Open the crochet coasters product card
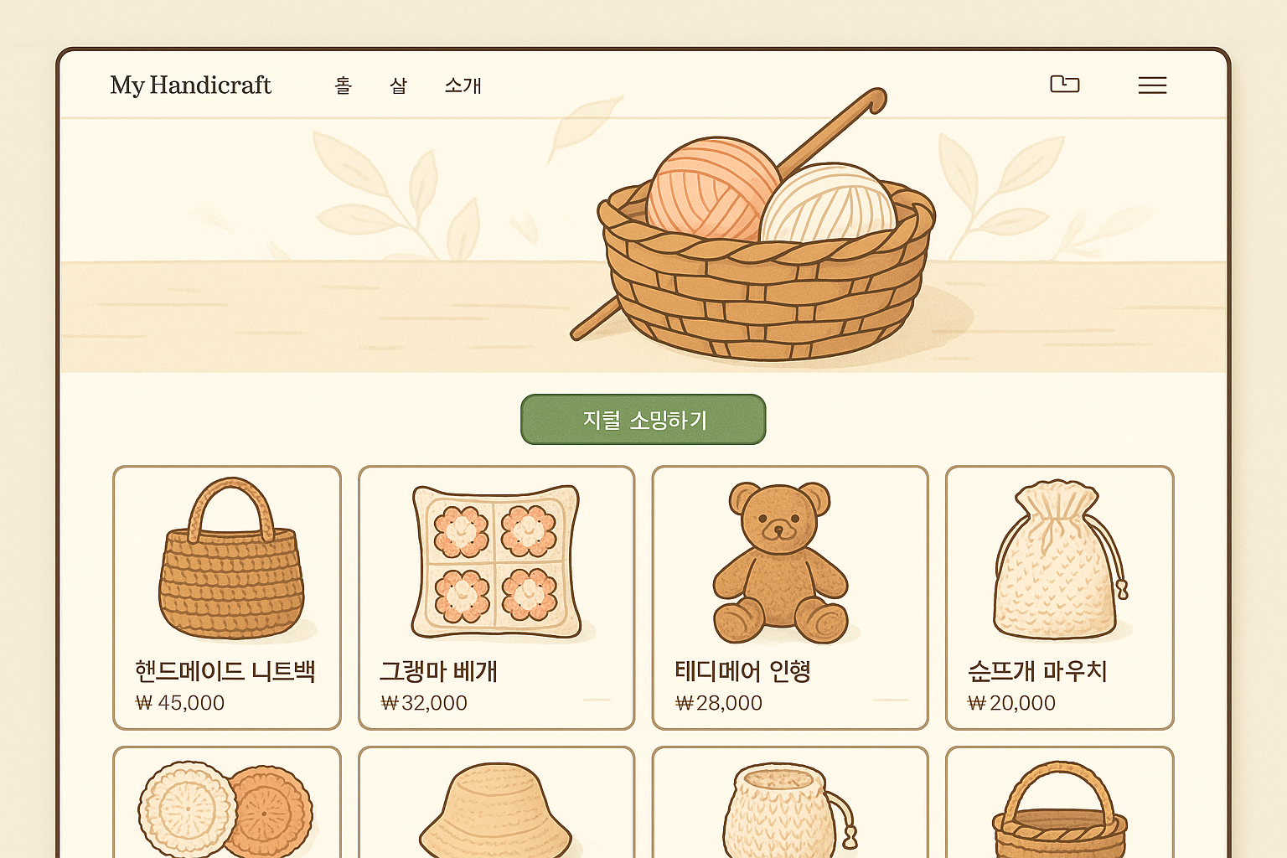1287x858 pixels. [227, 803]
